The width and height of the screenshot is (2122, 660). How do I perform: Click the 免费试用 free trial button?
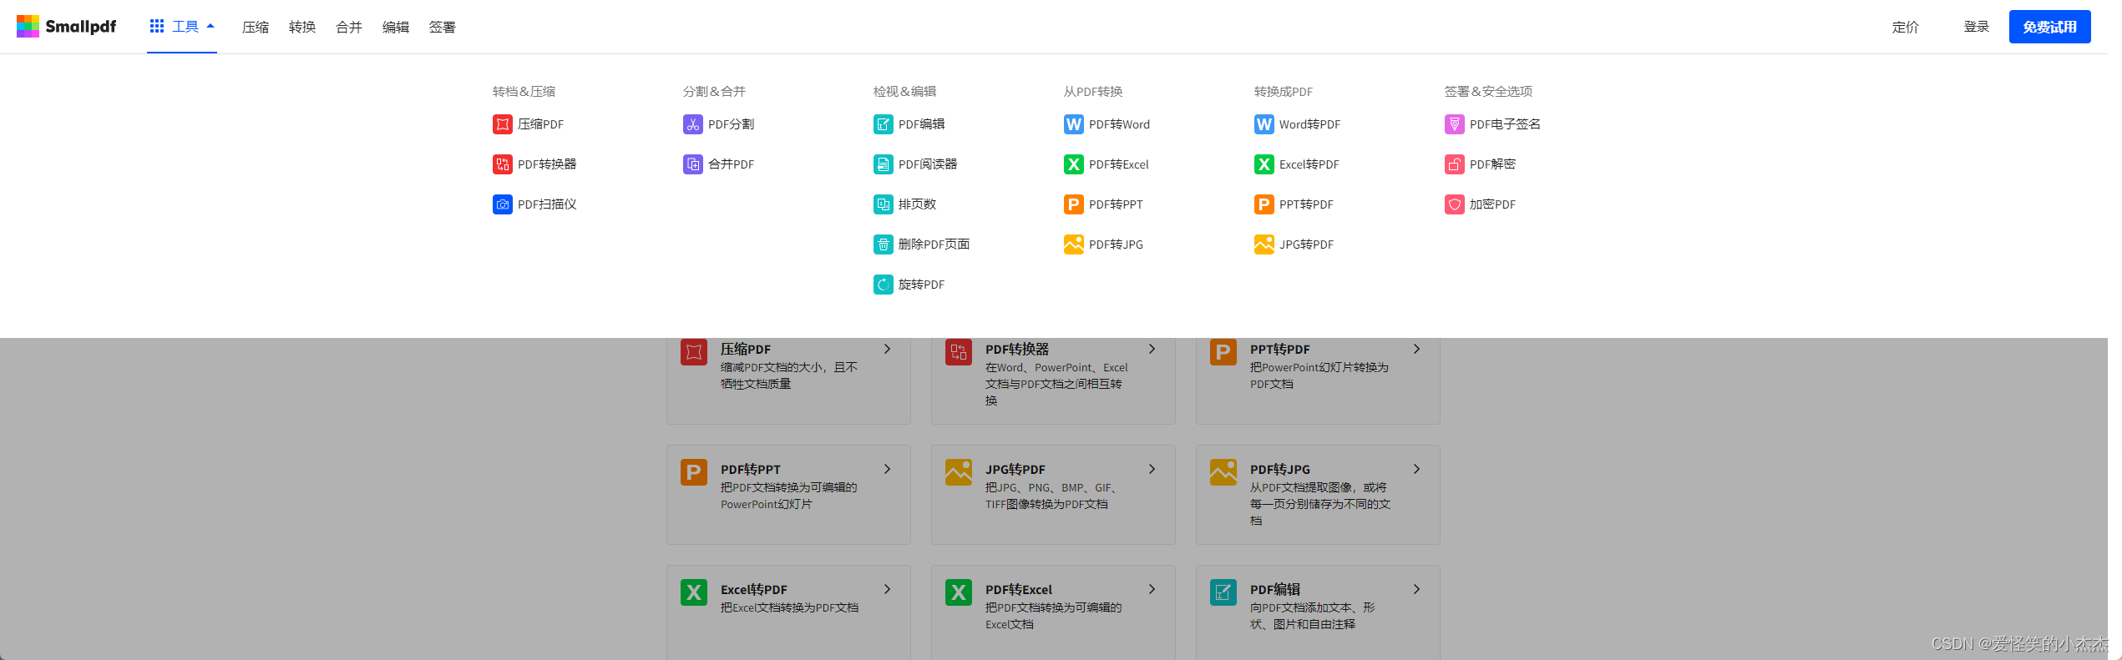click(2050, 27)
